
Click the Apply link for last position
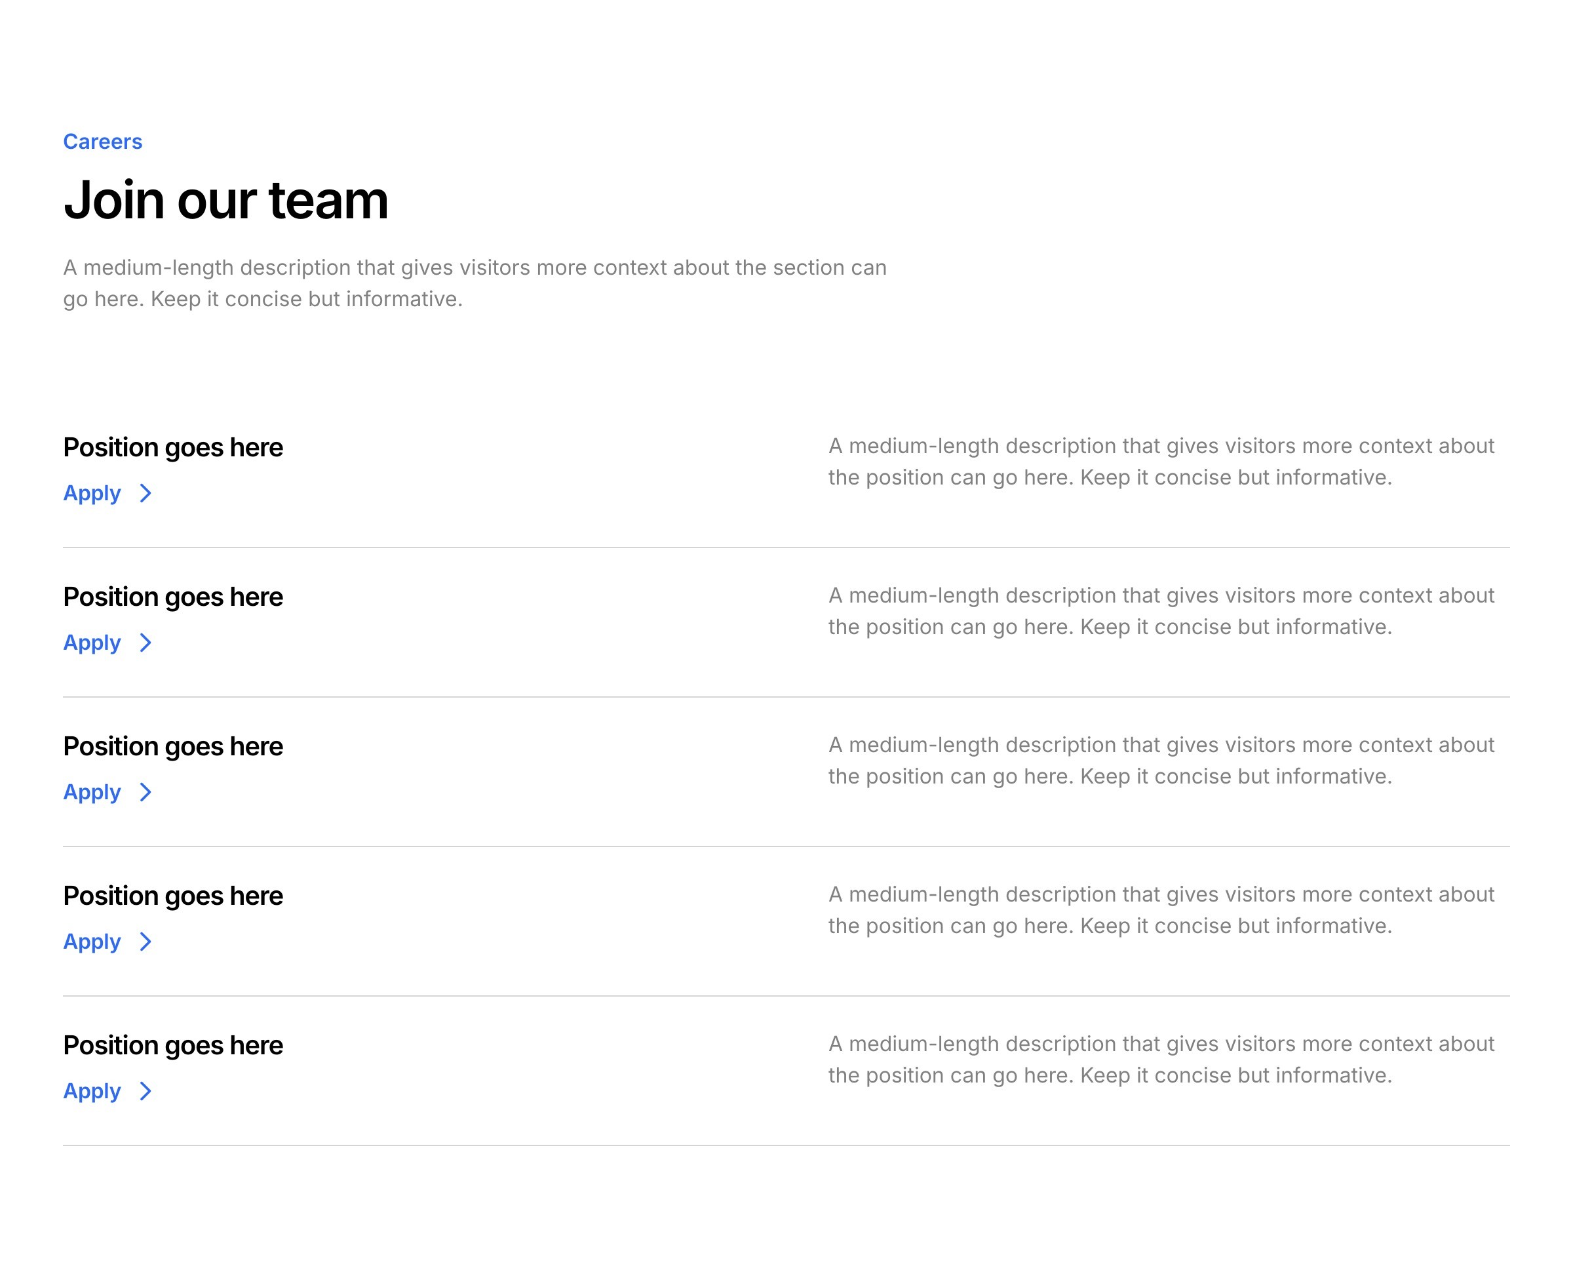(x=92, y=1091)
